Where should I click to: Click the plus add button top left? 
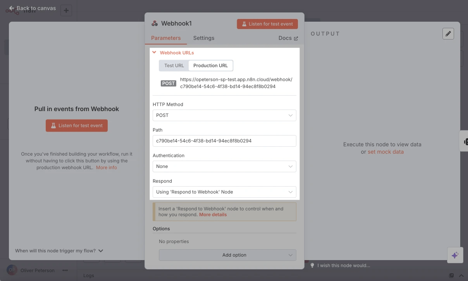tap(66, 10)
